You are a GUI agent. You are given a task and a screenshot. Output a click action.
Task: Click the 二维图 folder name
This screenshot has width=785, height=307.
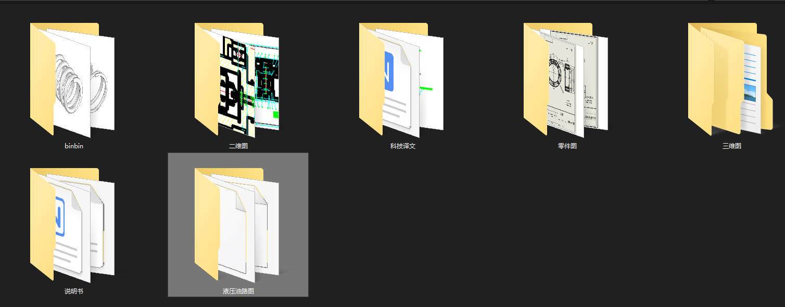[238, 146]
